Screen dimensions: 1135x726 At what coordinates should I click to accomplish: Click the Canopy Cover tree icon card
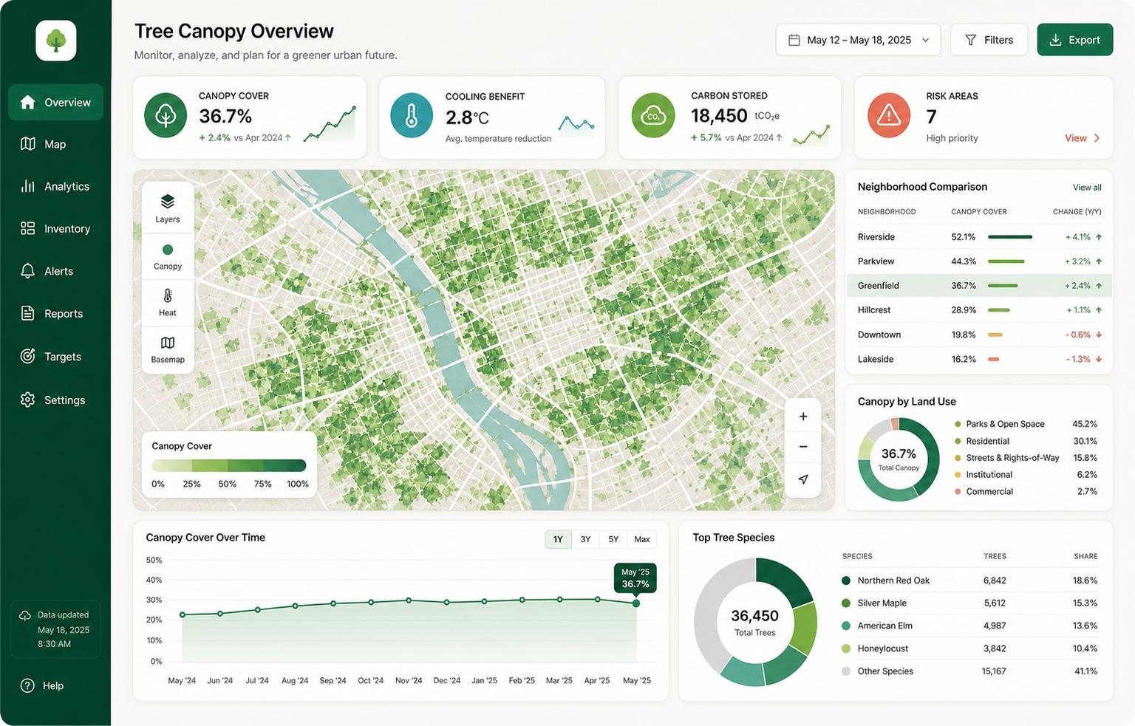click(x=166, y=115)
